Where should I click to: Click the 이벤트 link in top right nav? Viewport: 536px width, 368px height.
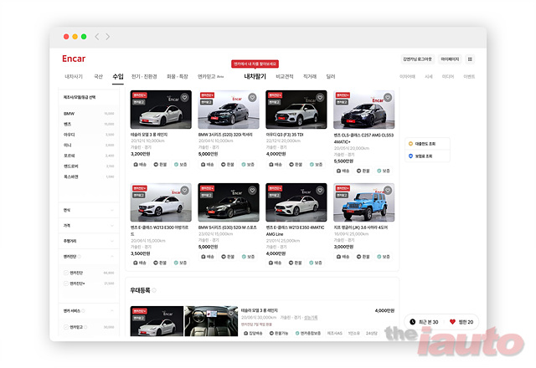coord(469,76)
